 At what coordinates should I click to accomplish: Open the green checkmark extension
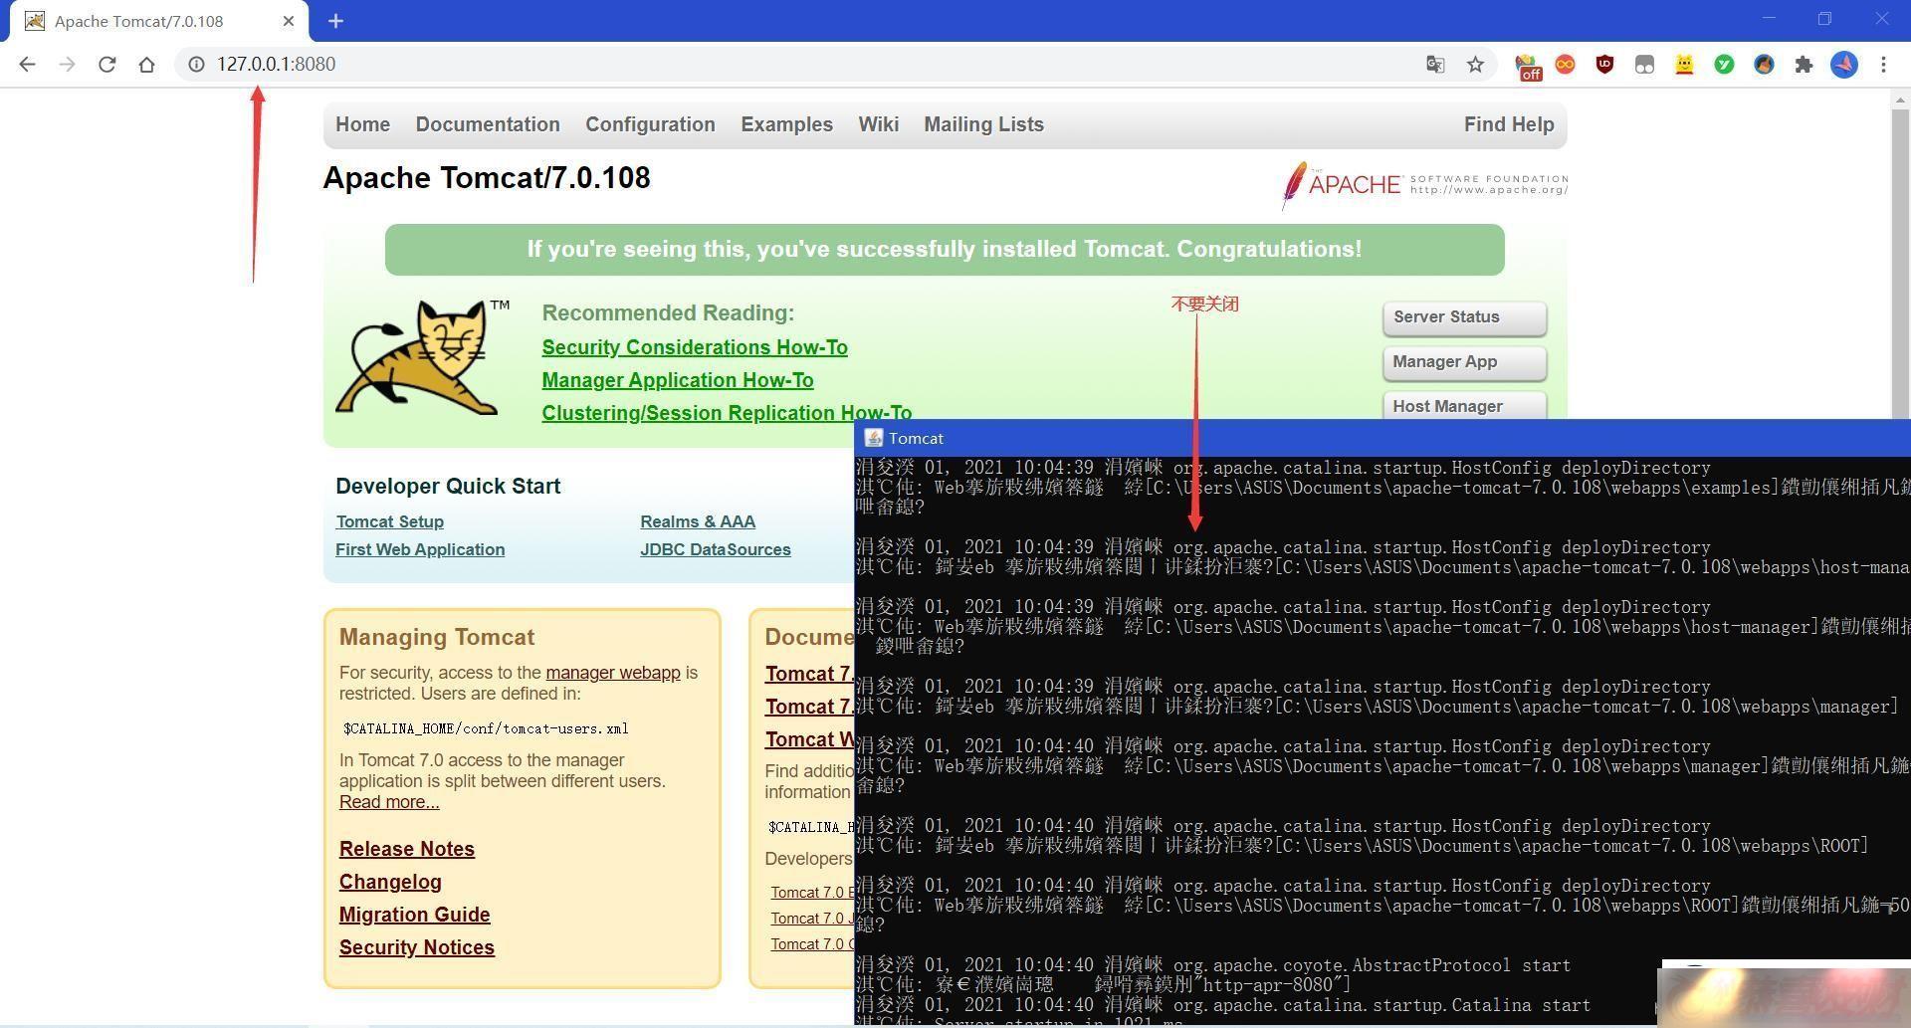tap(1724, 64)
